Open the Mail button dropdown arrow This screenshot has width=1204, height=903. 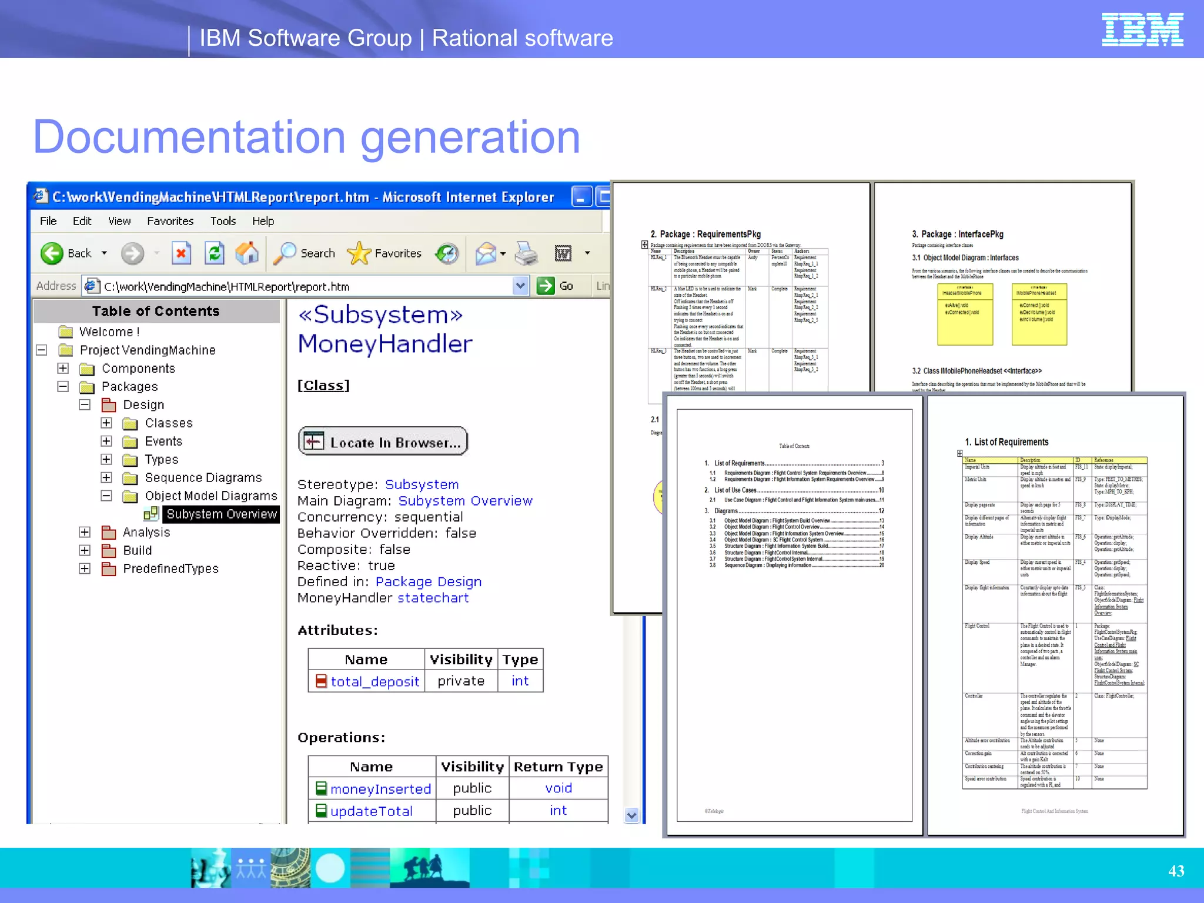pyautogui.click(x=503, y=254)
